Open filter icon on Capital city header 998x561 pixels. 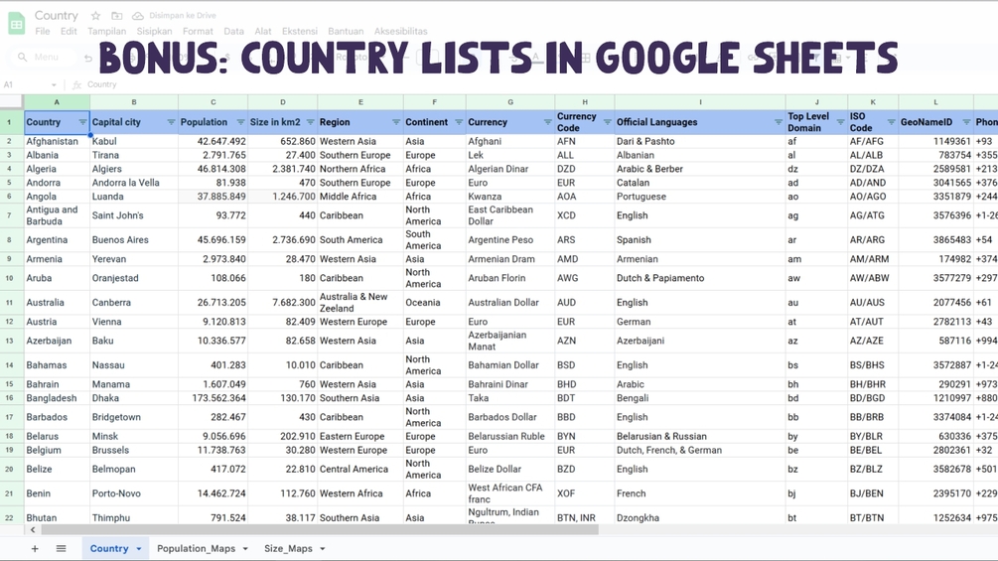pyautogui.click(x=171, y=122)
